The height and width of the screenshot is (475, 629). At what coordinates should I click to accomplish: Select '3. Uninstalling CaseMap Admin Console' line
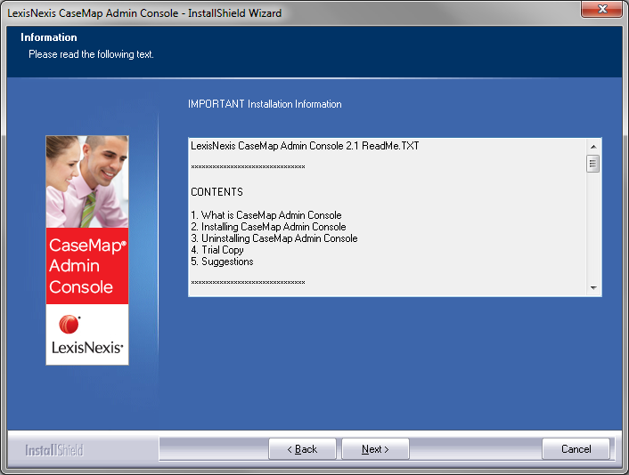(274, 238)
